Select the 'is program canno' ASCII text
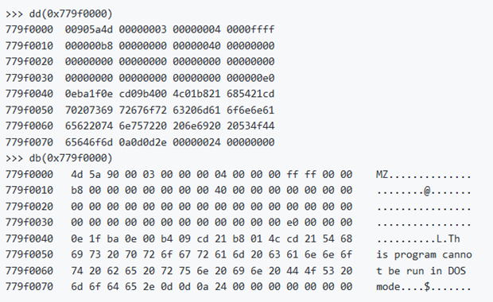Image resolution: width=493 pixels, height=302 pixels. [x=424, y=255]
